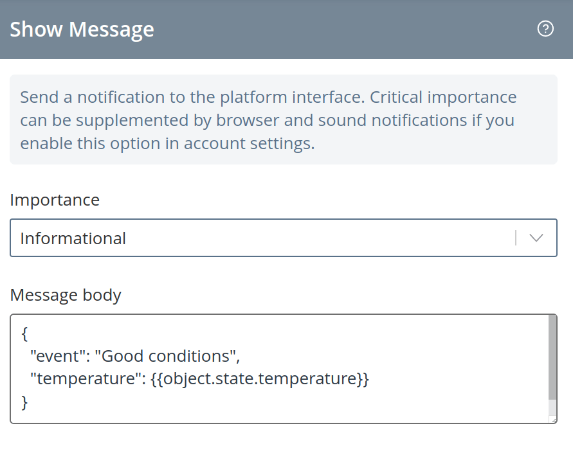573x462 pixels.
Task: Click the Show Message panel title
Action: [x=82, y=29]
